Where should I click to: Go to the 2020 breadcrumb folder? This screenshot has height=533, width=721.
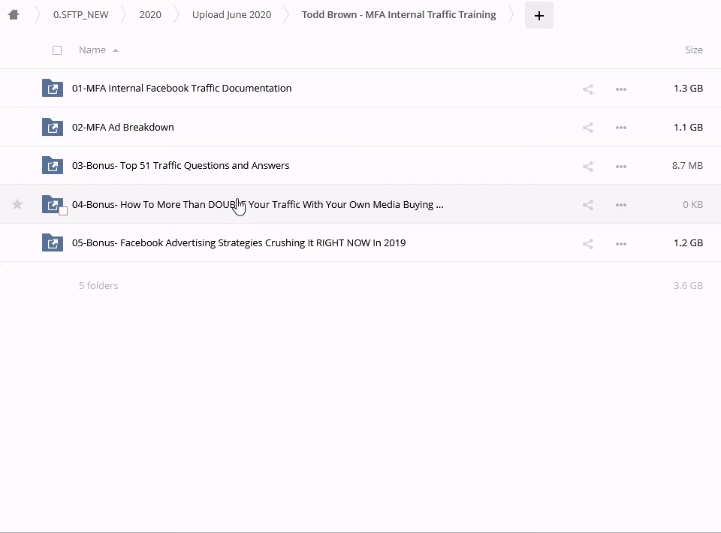pos(150,14)
